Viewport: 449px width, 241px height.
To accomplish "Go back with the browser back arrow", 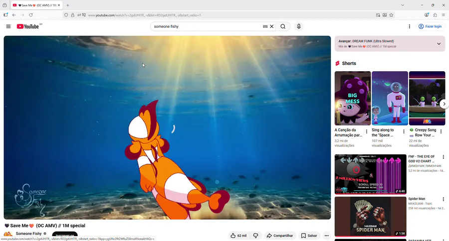I will click(x=14, y=15).
